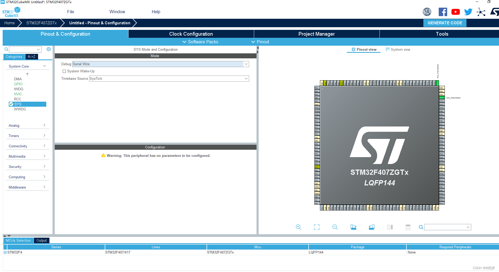Rotate the chip view counterclockwise
Screen dimensions: 499x272
371,227
